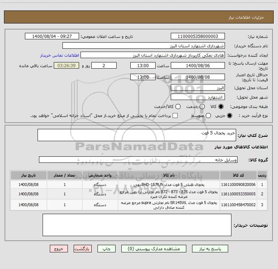Click the need date in row 1
278x269 pixels.
point(29,185)
